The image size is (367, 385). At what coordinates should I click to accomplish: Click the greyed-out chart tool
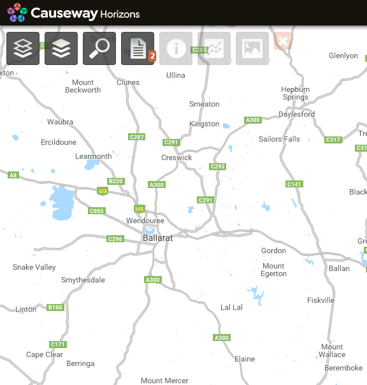pos(214,48)
